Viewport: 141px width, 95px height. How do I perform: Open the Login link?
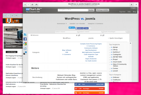click(x=133, y=8)
